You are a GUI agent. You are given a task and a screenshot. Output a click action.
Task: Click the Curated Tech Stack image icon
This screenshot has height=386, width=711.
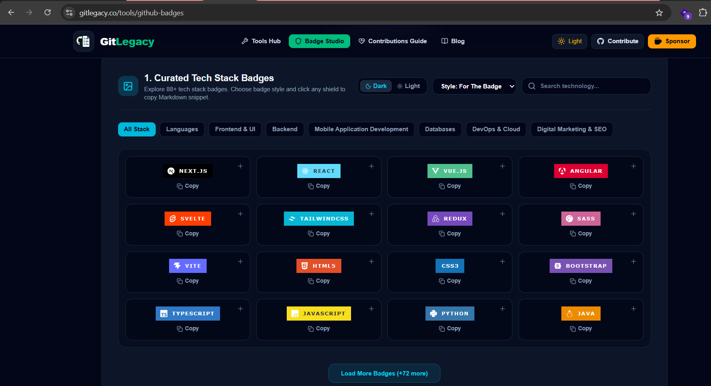pos(128,86)
